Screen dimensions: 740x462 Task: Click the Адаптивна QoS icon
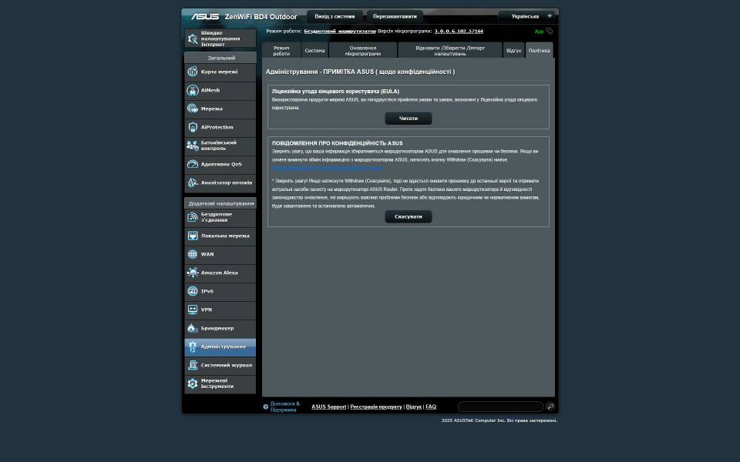coord(193,164)
